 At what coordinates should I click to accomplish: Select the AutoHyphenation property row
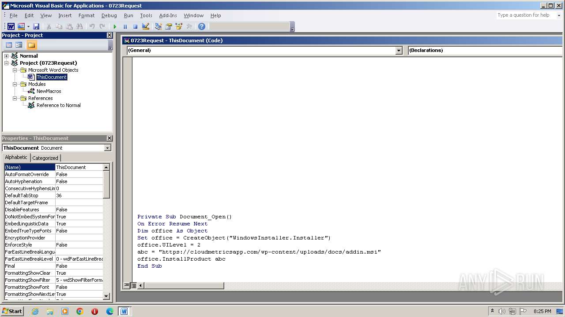tap(53, 181)
